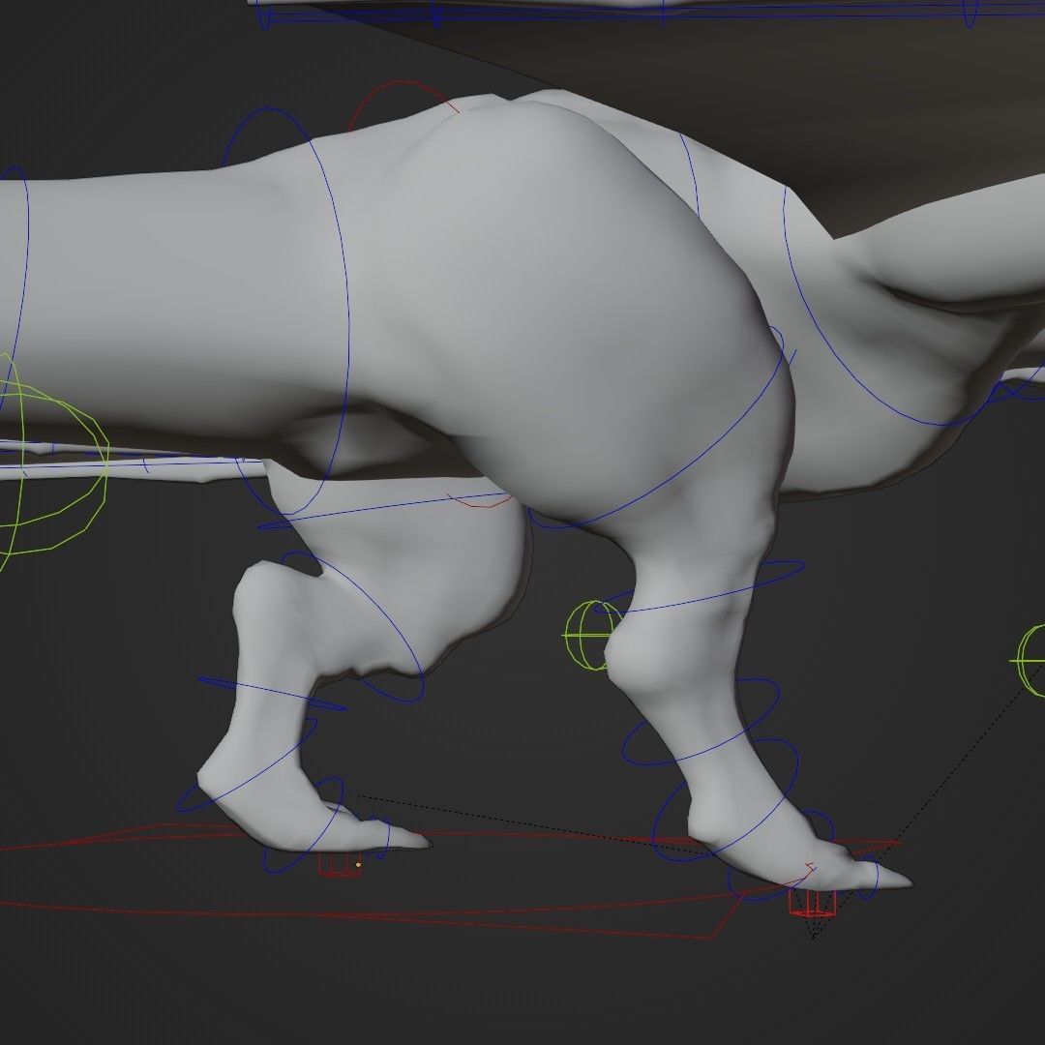Select the green sphere control at the right edge
1045x1045 pixels.
pyautogui.click(x=1030, y=661)
